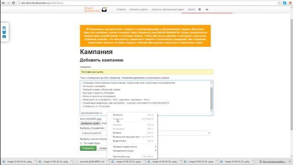
Task: Click the green Сохранить button
Action: (x=88, y=148)
